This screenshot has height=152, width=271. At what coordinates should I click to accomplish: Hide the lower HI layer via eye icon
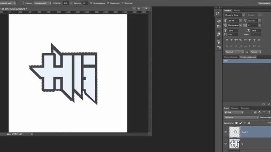(x=226, y=144)
